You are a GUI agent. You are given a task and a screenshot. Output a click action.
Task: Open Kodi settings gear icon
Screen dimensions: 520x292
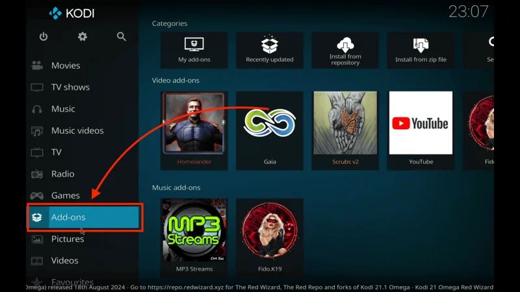coord(83,36)
